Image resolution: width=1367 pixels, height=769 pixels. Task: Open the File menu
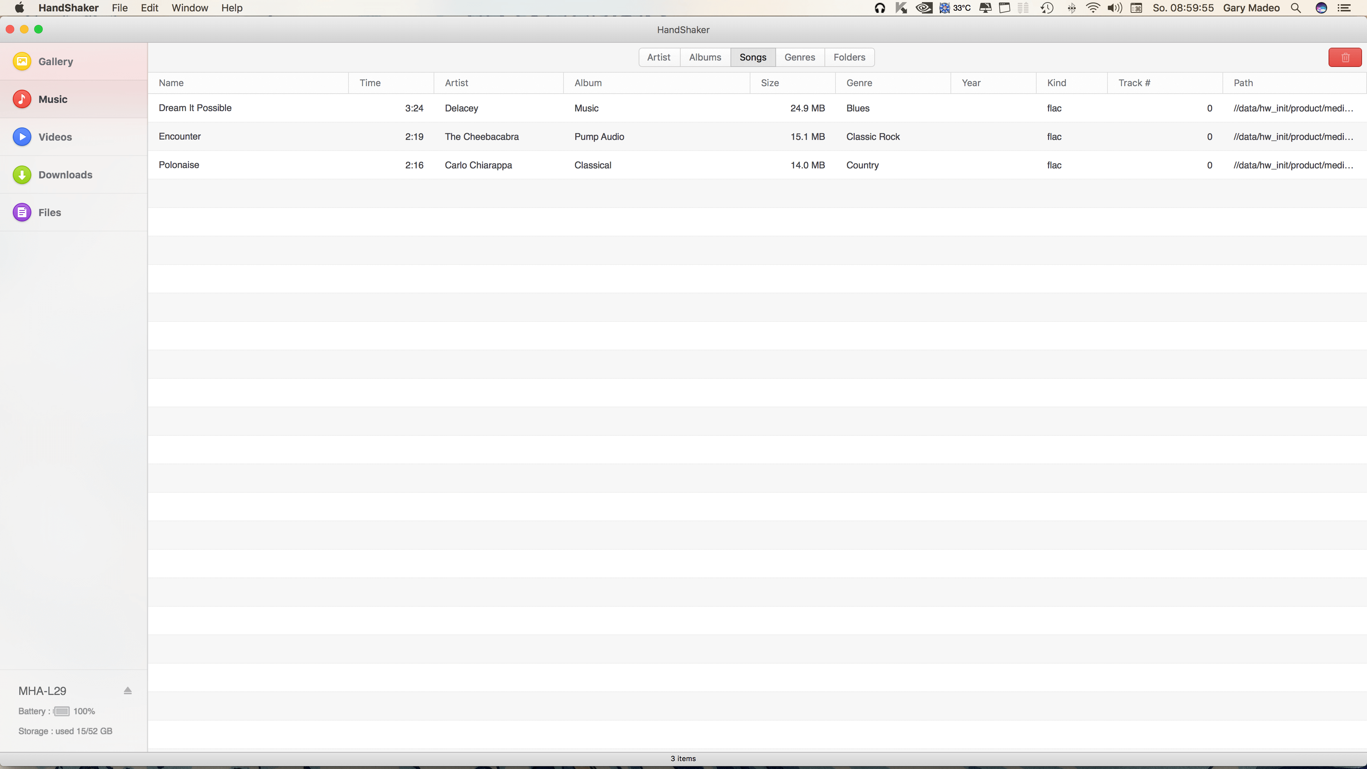119,8
